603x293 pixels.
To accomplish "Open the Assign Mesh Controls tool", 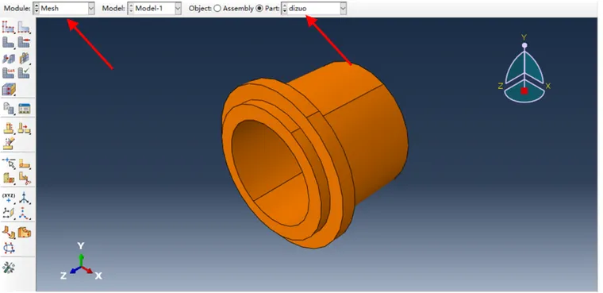I will point(8,58).
